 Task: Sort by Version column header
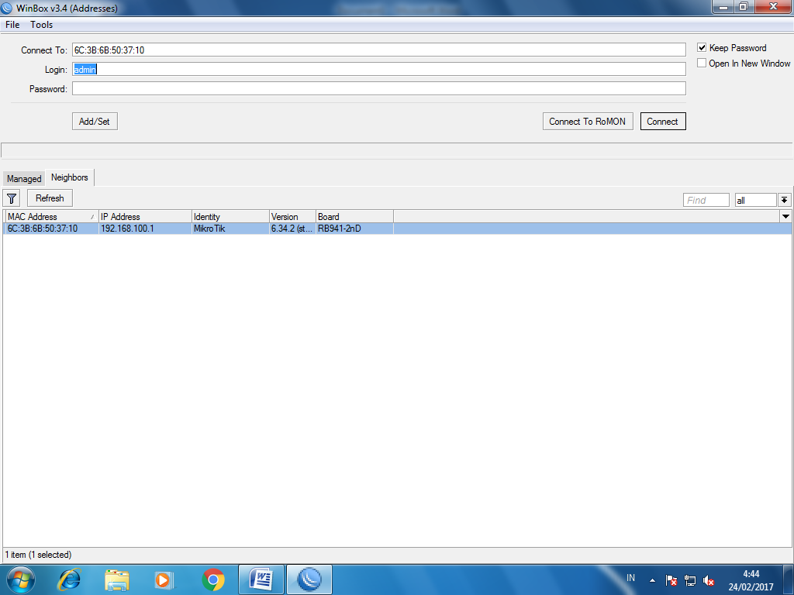tap(292, 217)
